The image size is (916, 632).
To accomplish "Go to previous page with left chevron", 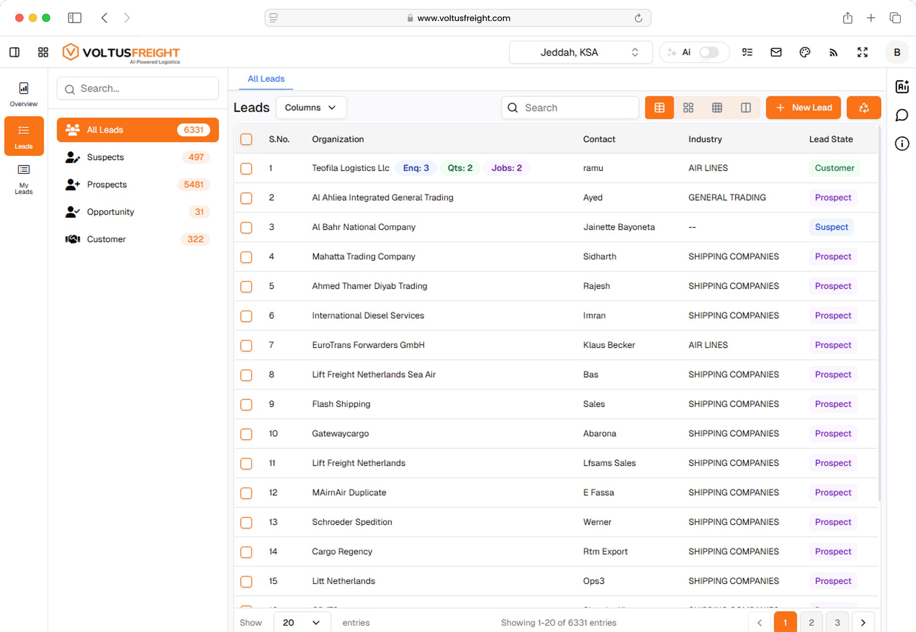I will [759, 622].
